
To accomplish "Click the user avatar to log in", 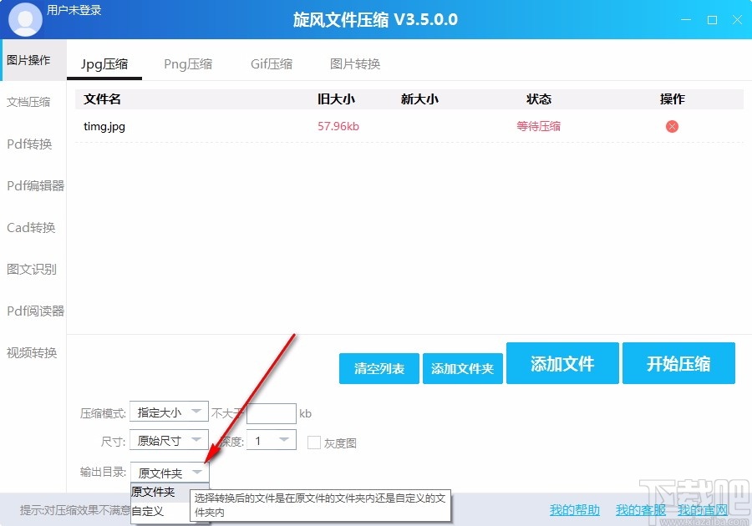I will [24, 18].
